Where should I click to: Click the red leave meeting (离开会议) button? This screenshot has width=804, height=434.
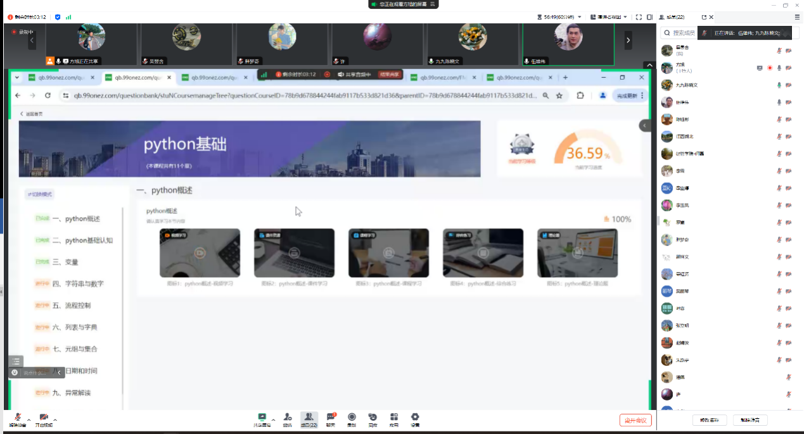(635, 420)
